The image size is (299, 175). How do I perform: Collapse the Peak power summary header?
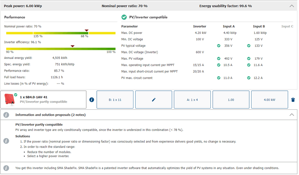point(292,6)
